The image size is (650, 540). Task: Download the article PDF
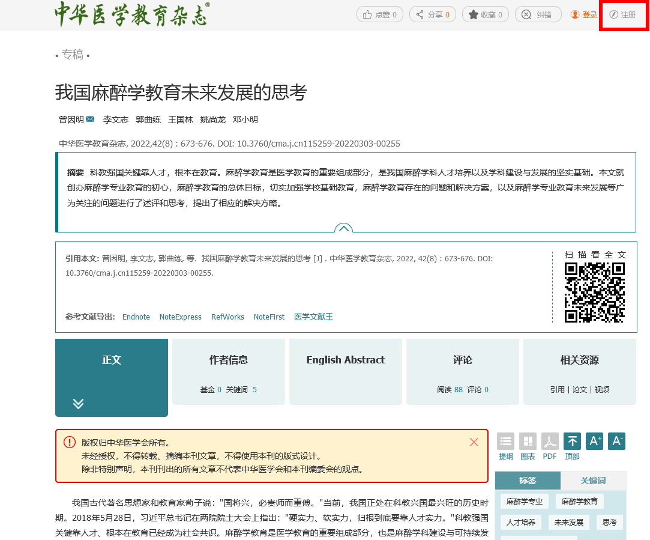coord(550,441)
